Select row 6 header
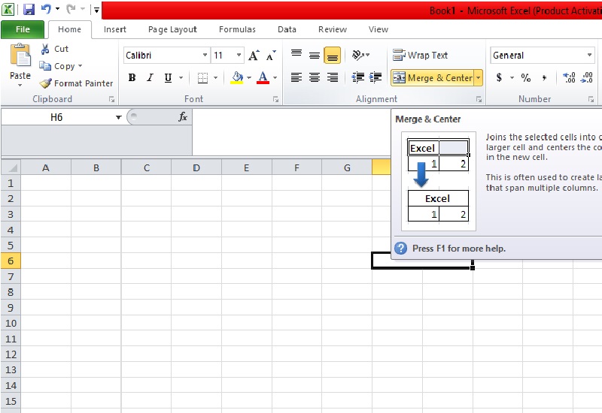Screen dimensions: 602x413 pos(11,261)
